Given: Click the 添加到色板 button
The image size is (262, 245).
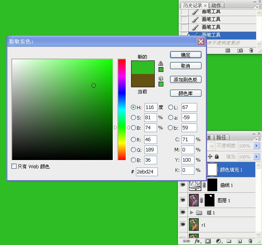Looking at the screenshot, I should [186, 79].
